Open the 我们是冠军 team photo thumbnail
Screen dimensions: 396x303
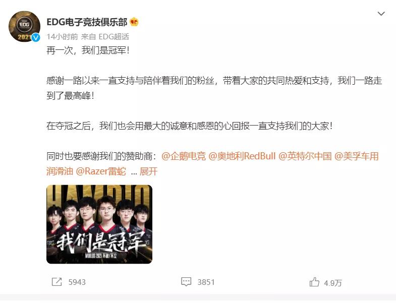99,224
